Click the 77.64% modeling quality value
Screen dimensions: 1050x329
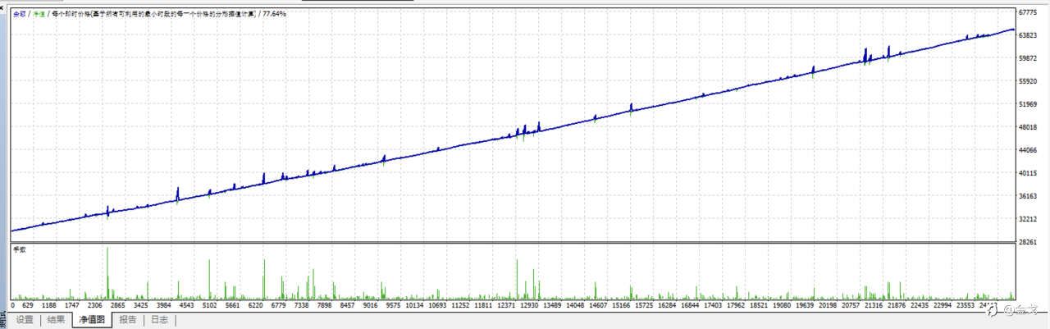coord(273,14)
